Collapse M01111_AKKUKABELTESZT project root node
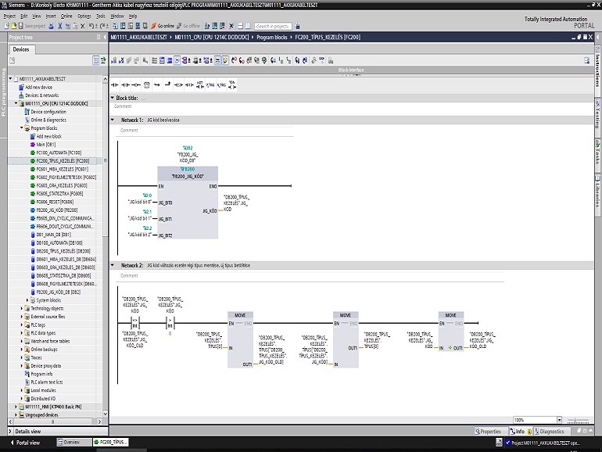 click(x=11, y=78)
